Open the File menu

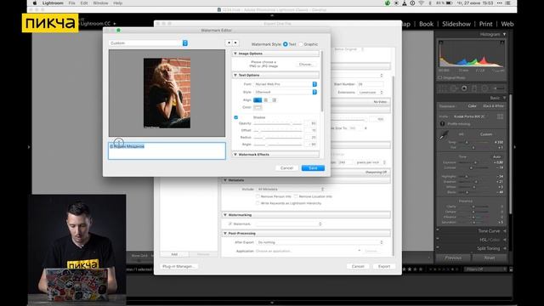coord(71,3)
